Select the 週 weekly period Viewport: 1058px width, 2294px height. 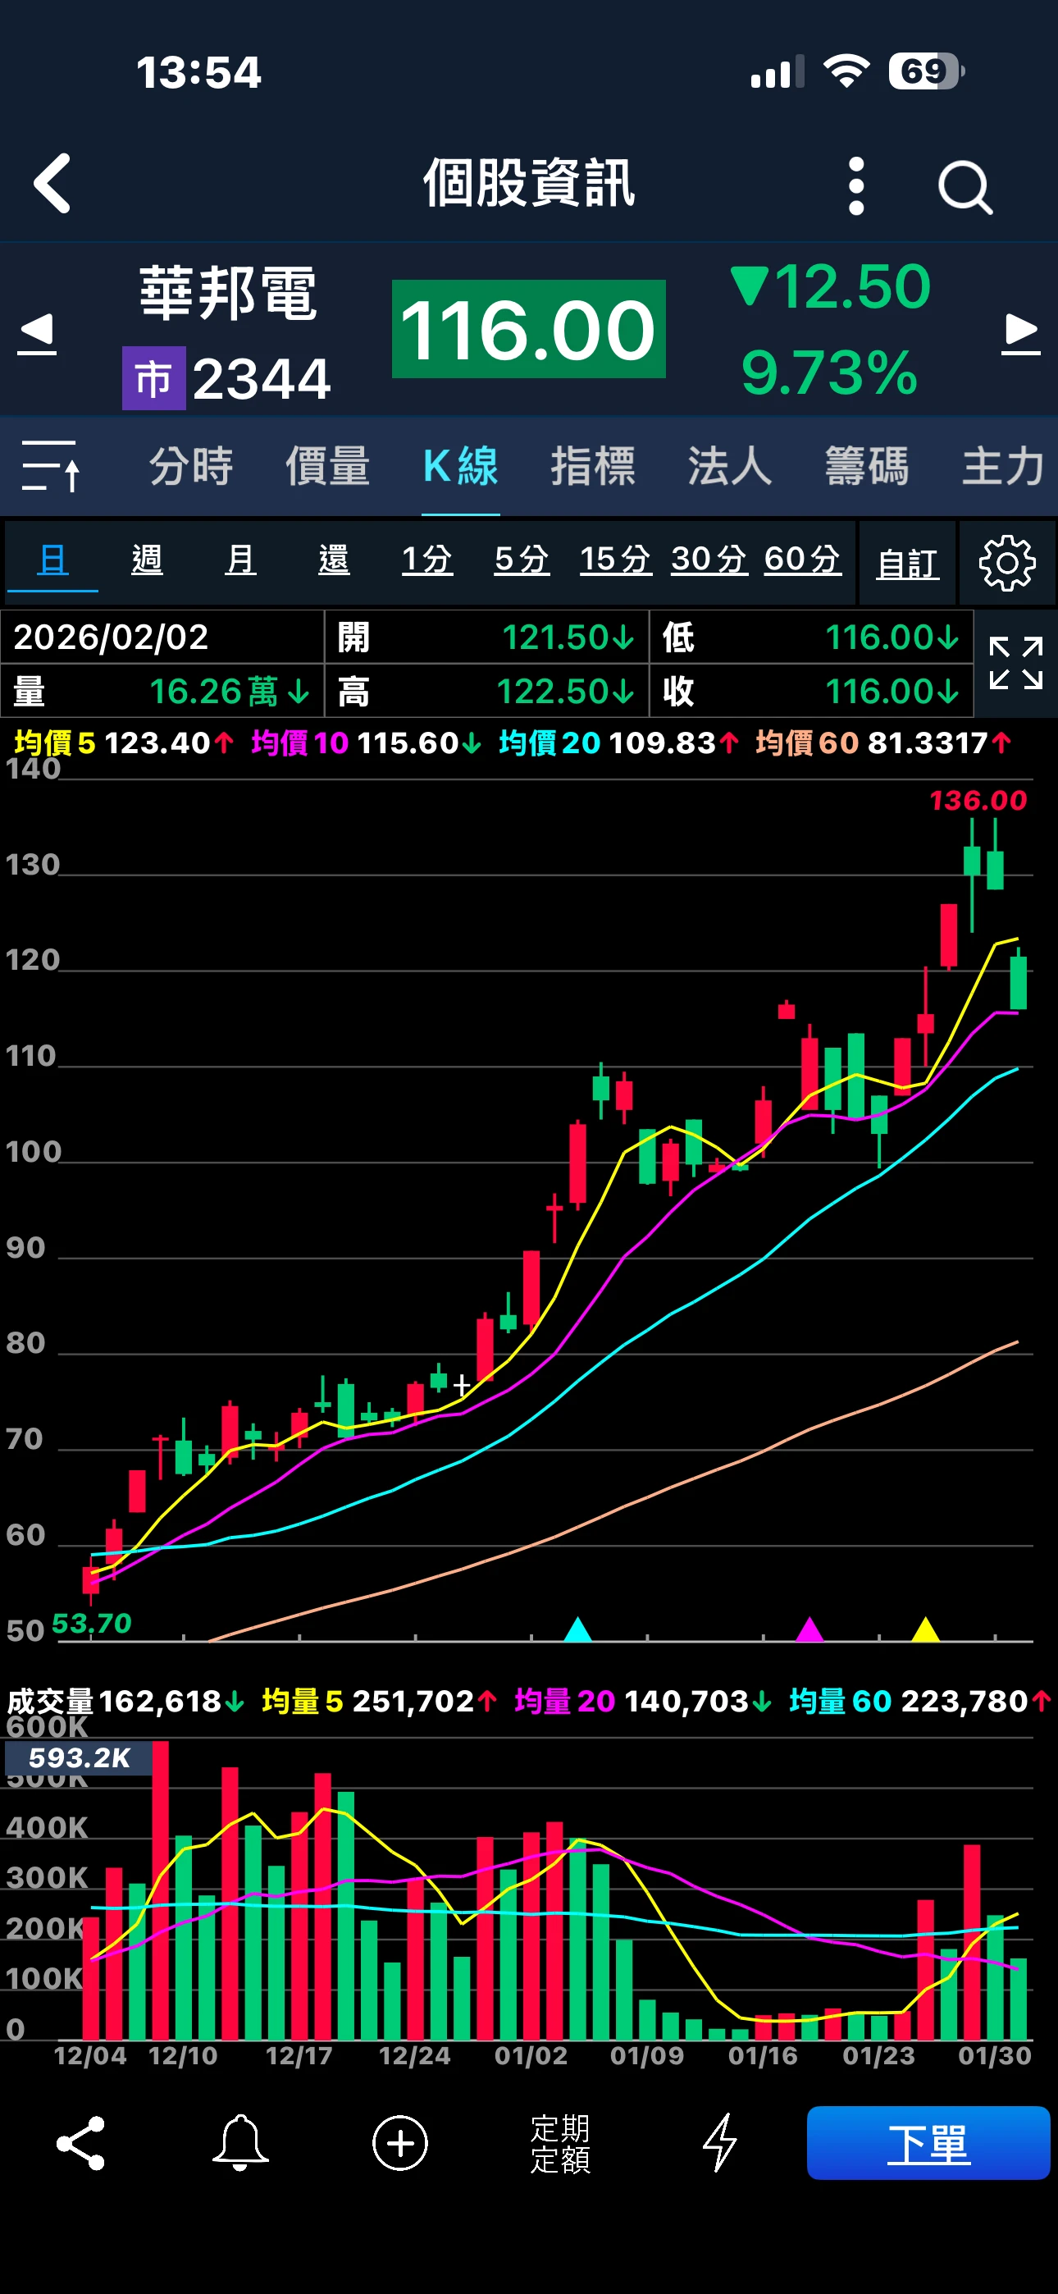pos(147,560)
